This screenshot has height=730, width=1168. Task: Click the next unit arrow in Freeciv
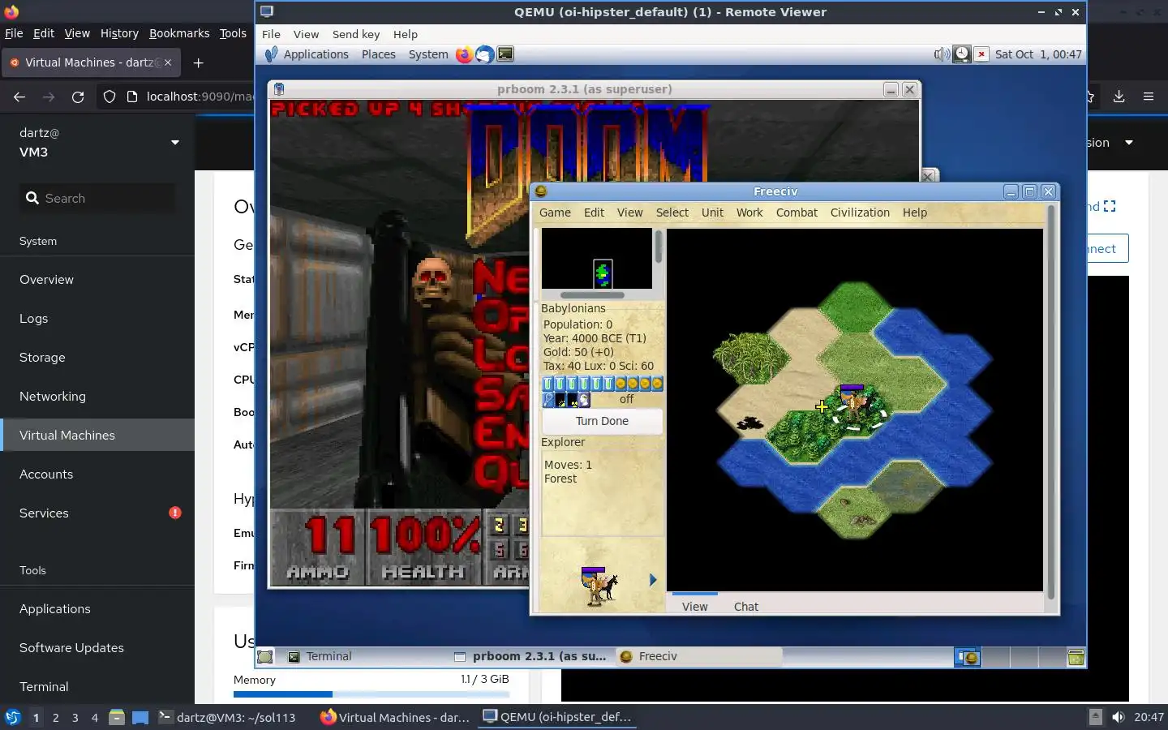pyautogui.click(x=653, y=580)
